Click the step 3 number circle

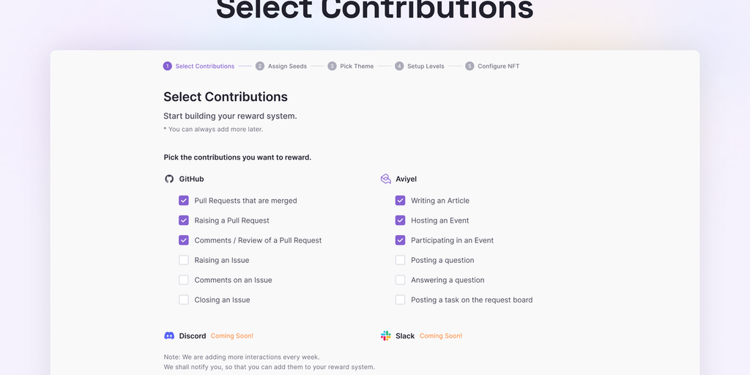click(x=333, y=66)
